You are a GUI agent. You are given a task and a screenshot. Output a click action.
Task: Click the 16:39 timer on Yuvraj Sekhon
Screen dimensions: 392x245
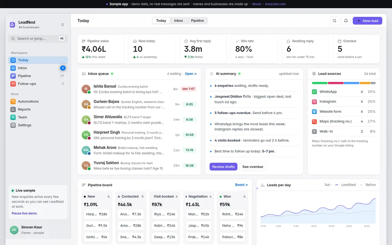pos(189,165)
